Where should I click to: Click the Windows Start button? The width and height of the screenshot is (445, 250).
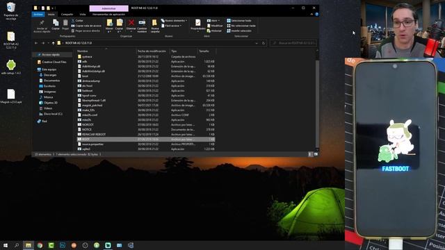tap(6, 245)
